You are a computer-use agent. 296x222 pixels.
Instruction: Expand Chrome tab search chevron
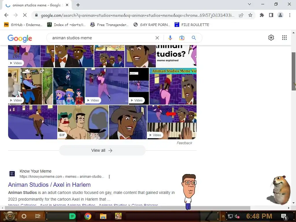(249, 4)
